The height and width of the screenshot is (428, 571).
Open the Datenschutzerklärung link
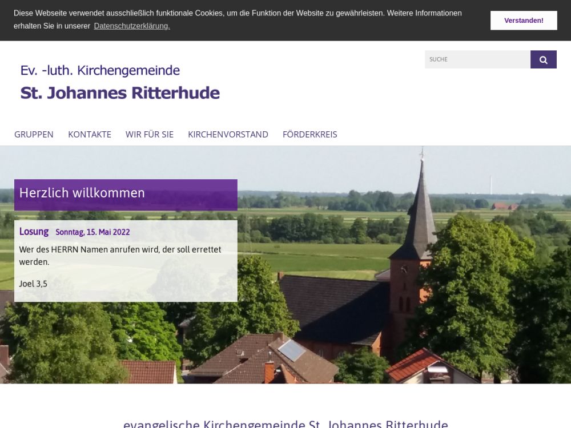132,26
